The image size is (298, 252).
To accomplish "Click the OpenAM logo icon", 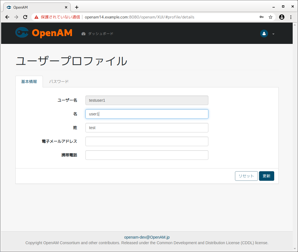I will pos(22,32).
